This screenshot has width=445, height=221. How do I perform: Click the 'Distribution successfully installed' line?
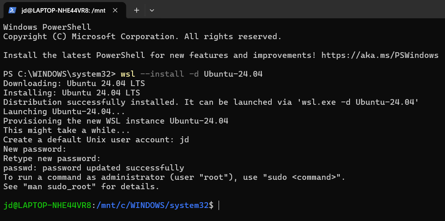click(211, 102)
